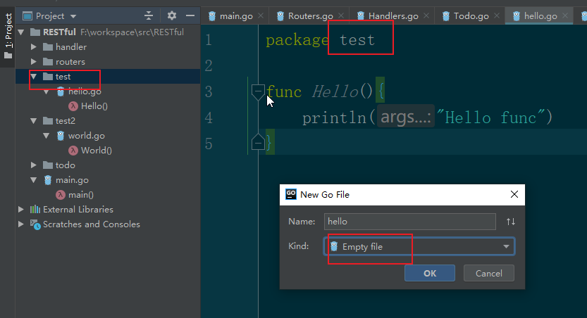Expand the handler folder
Screen dimensions: 587x318
pos(34,46)
